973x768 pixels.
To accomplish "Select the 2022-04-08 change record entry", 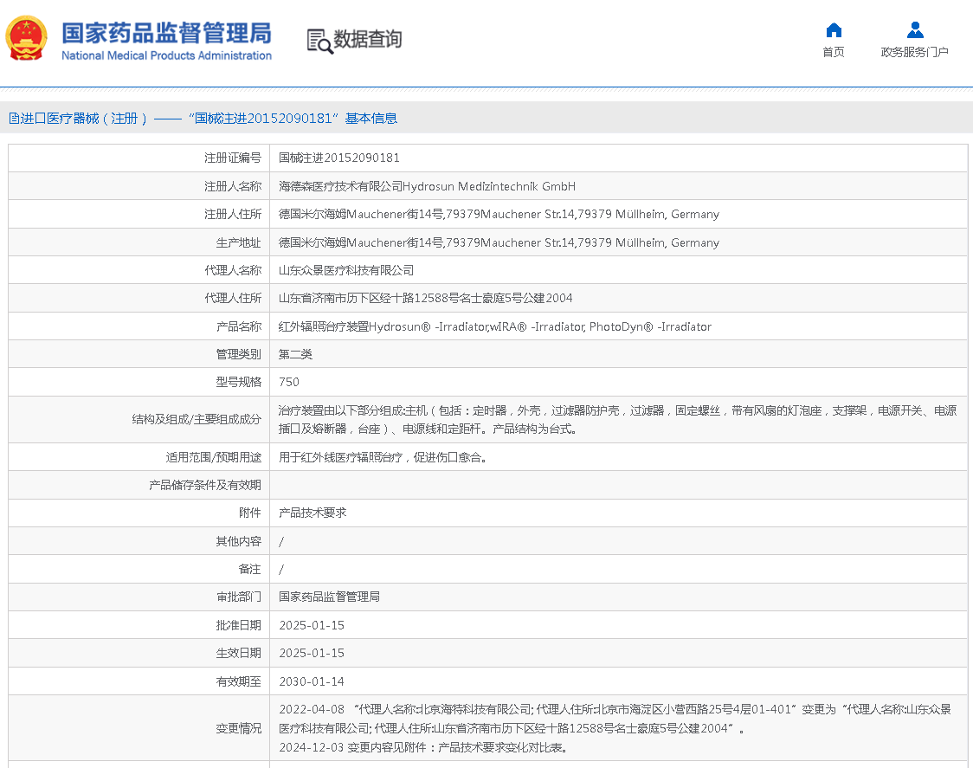I will pos(615,719).
